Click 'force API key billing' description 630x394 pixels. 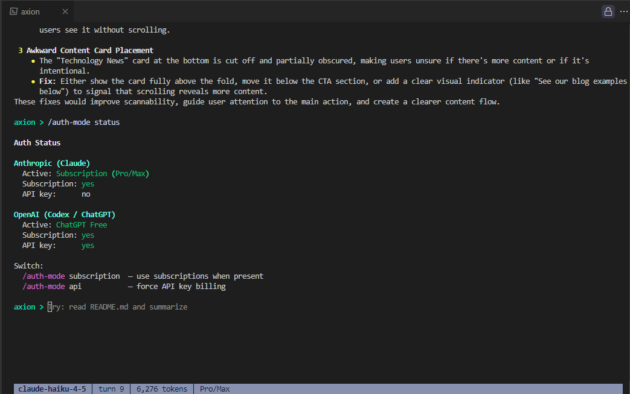[x=181, y=287]
